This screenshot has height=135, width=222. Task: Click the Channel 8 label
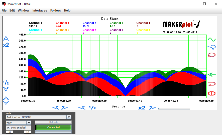tap(116, 30)
